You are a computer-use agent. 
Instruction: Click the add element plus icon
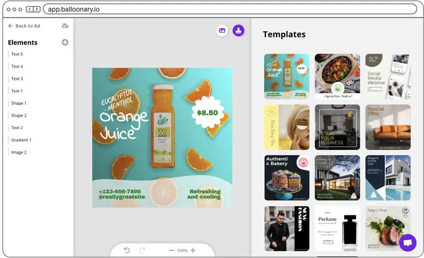click(65, 42)
